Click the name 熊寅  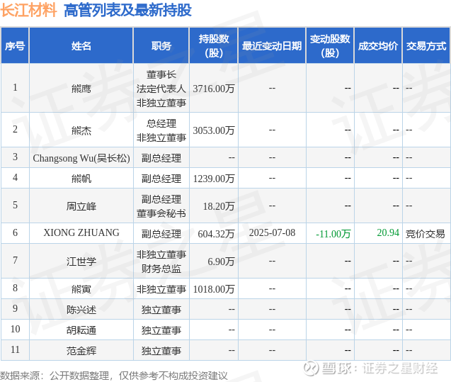[81, 289]
